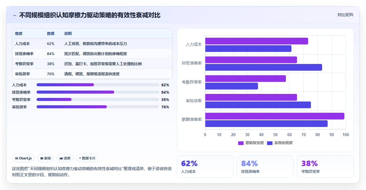This screenshot has width=366, height=190.
Task: Click the 审批效率 76% progress bar
Action: pos(98,107)
